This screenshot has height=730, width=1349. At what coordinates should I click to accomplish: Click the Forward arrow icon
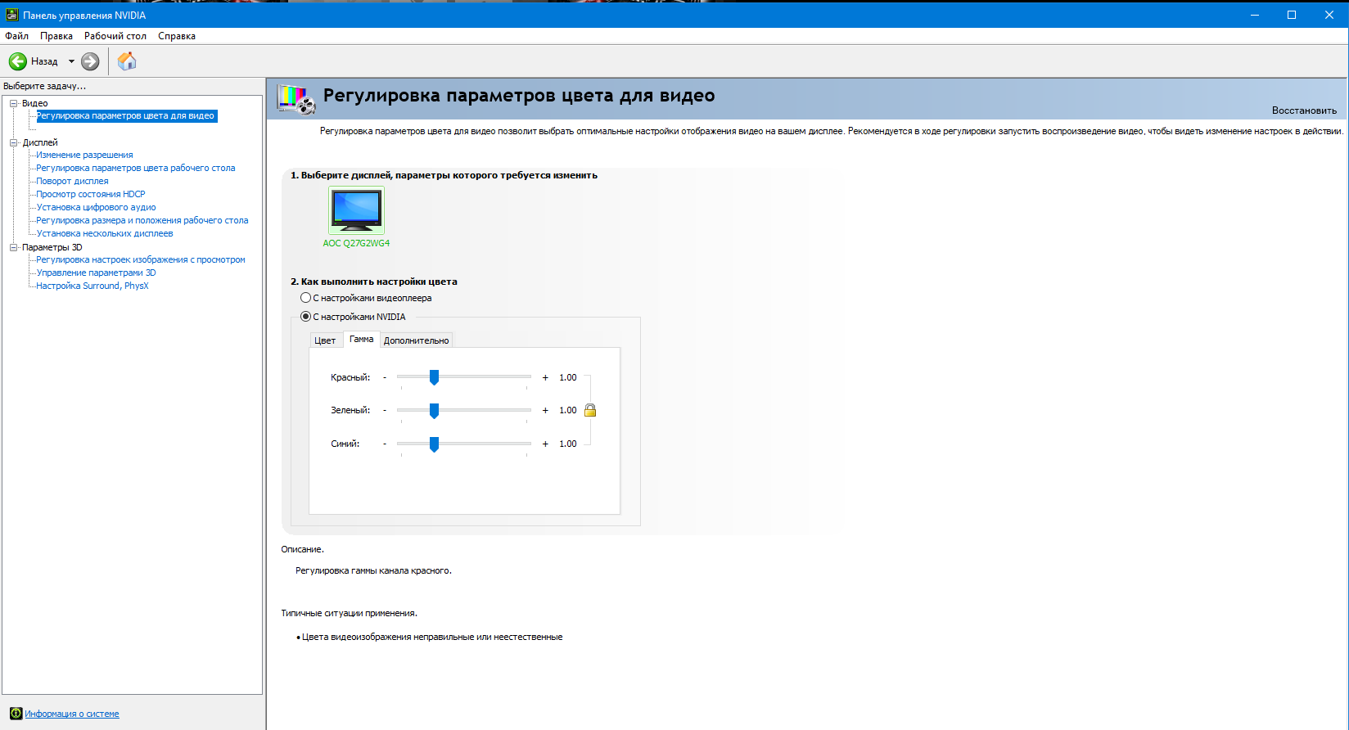click(90, 61)
